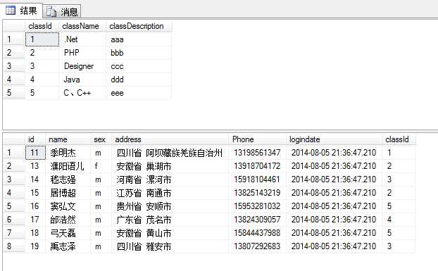Screen dimensions: 438x271
Task: Click the name cell 季明杰
Action: (x=68, y=153)
